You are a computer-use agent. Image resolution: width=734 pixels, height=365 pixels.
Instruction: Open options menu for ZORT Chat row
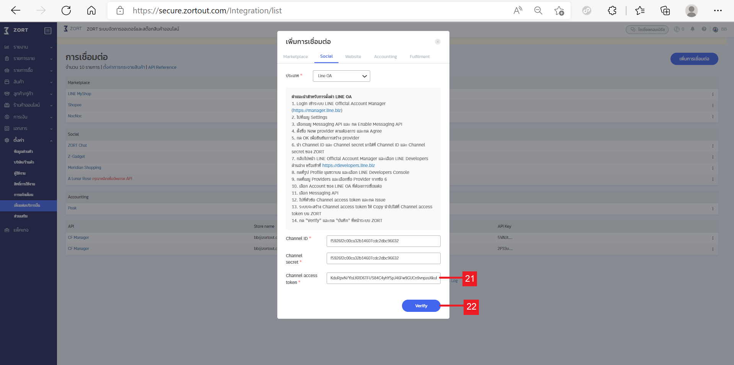713,146
